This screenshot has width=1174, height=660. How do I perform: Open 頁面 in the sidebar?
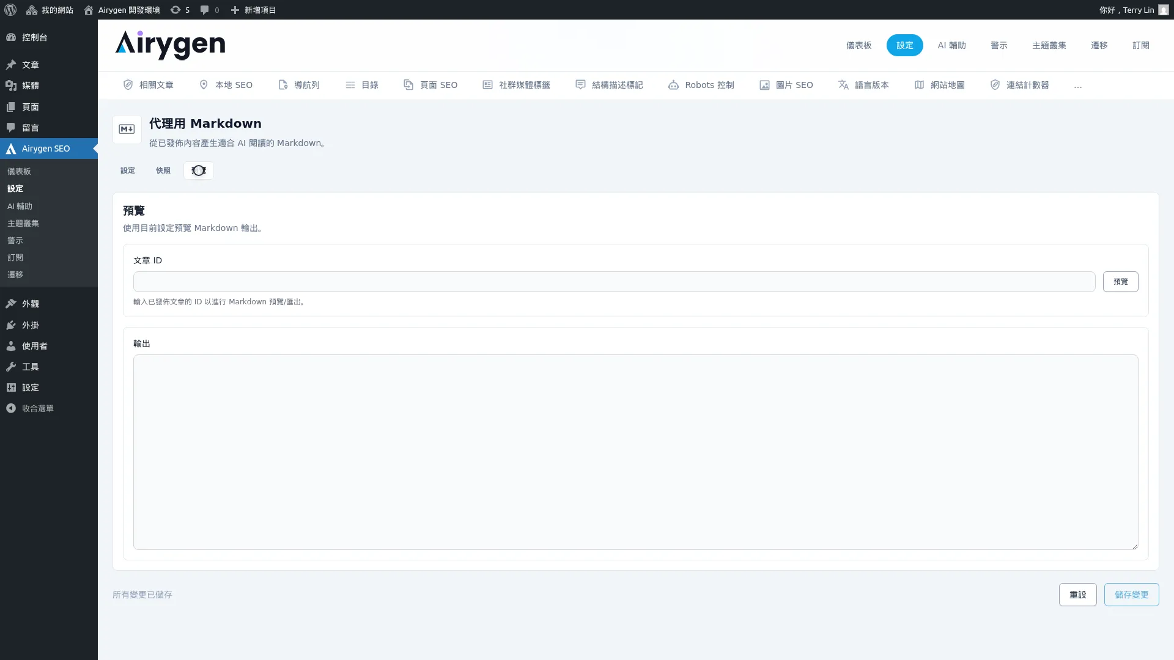point(49,107)
